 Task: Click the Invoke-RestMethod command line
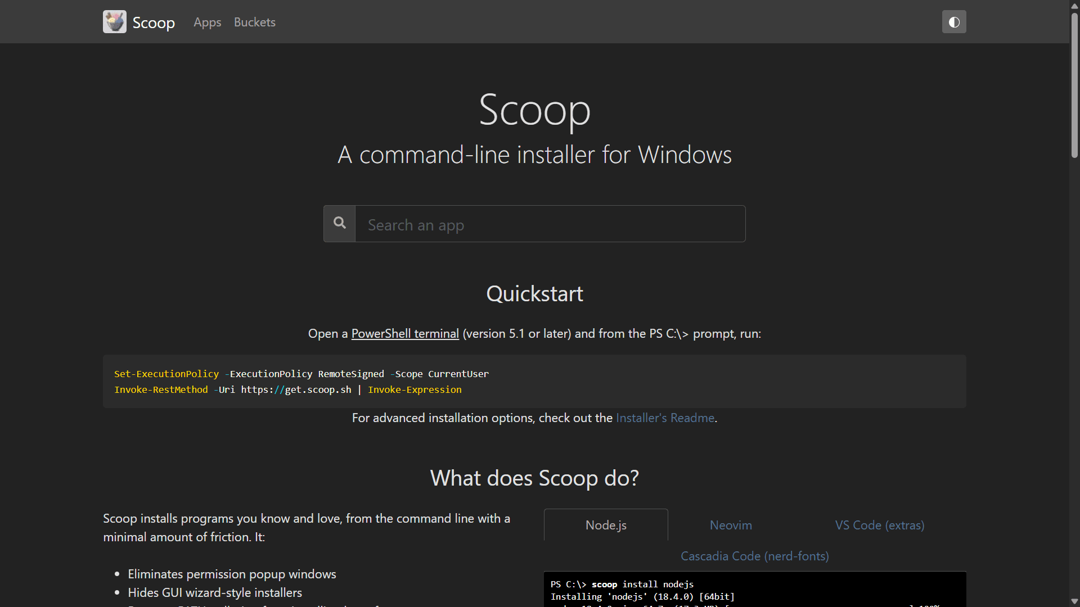[x=287, y=389]
